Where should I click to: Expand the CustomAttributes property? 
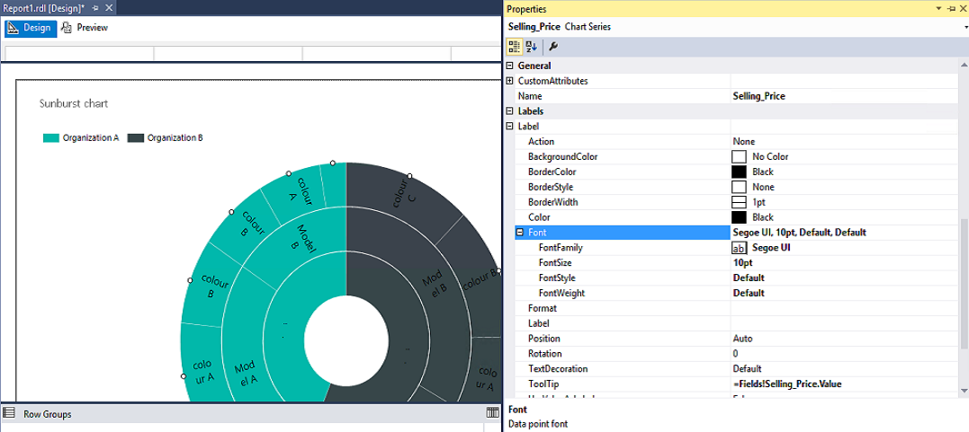510,81
